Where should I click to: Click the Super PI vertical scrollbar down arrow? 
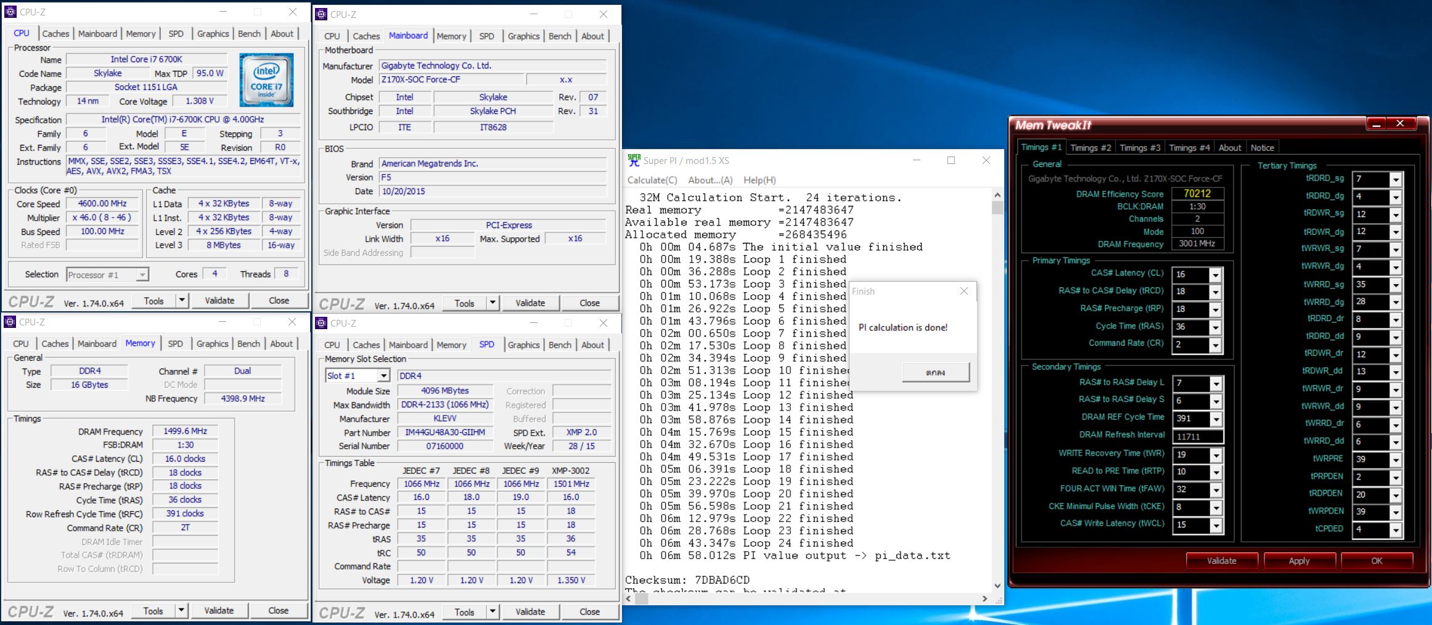click(997, 586)
